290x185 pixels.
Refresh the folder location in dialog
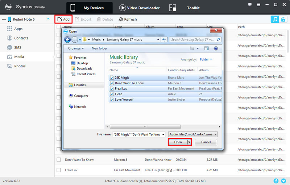pos(164,39)
